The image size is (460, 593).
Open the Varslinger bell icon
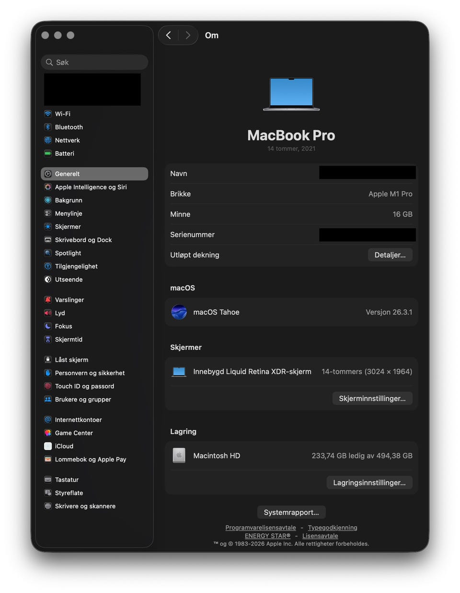pyautogui.click(x=48, y=300)
